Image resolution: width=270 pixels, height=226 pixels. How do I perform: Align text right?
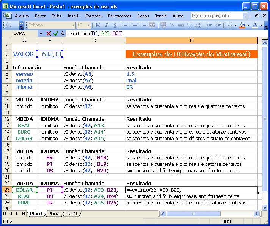coord(144,25)
